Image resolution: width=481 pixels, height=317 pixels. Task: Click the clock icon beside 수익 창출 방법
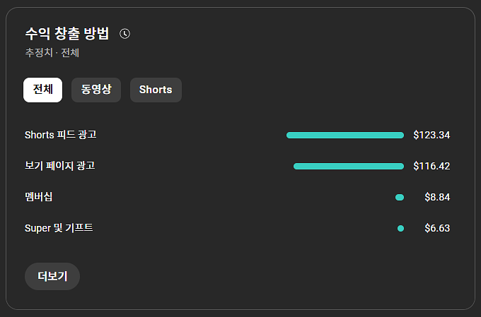point(125,34)
